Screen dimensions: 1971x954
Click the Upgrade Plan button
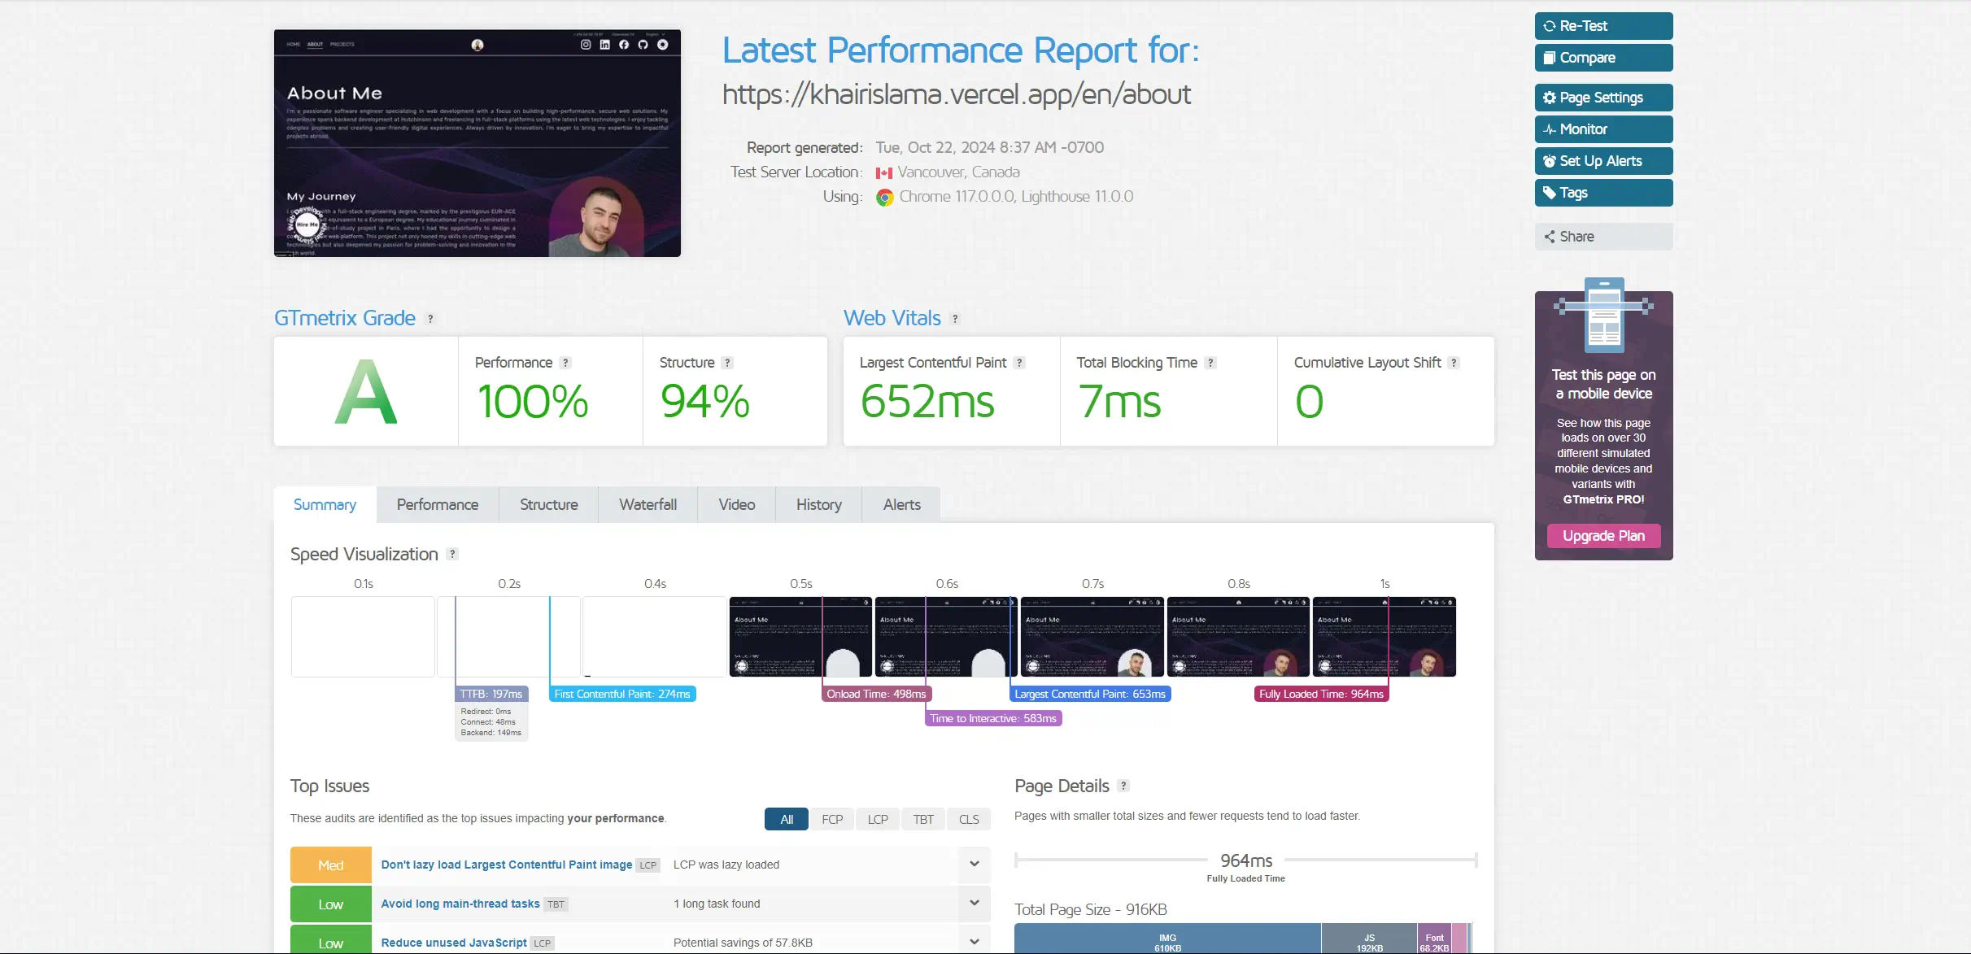click(x=1603, y=536)
